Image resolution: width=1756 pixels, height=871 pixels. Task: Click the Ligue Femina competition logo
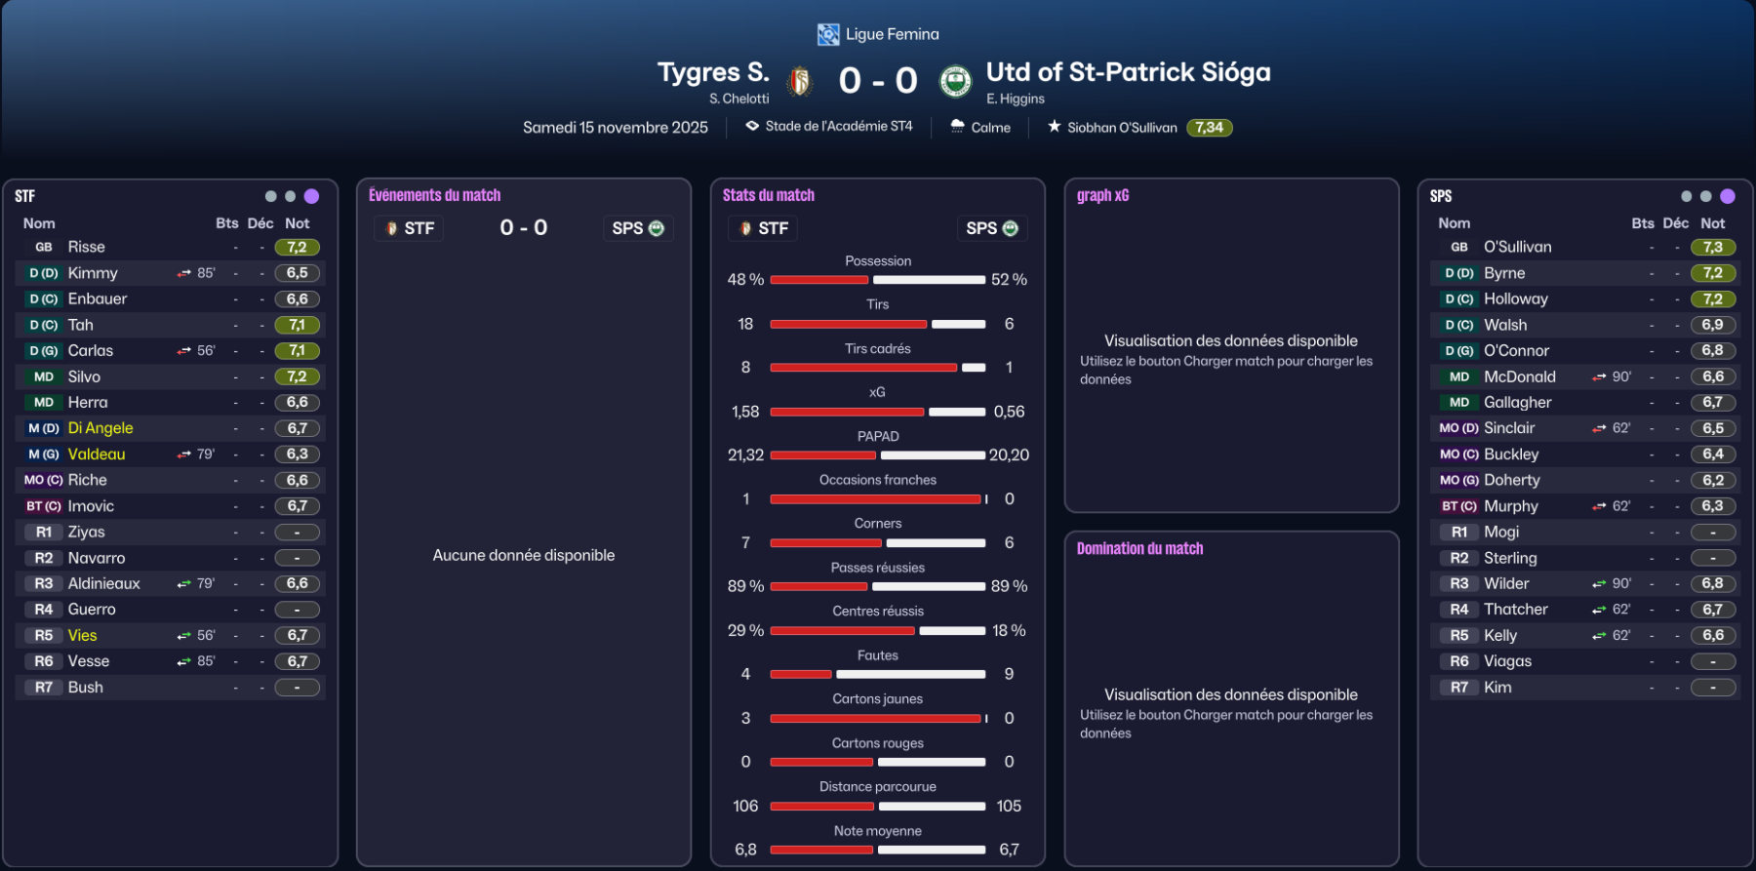(828, 35)
